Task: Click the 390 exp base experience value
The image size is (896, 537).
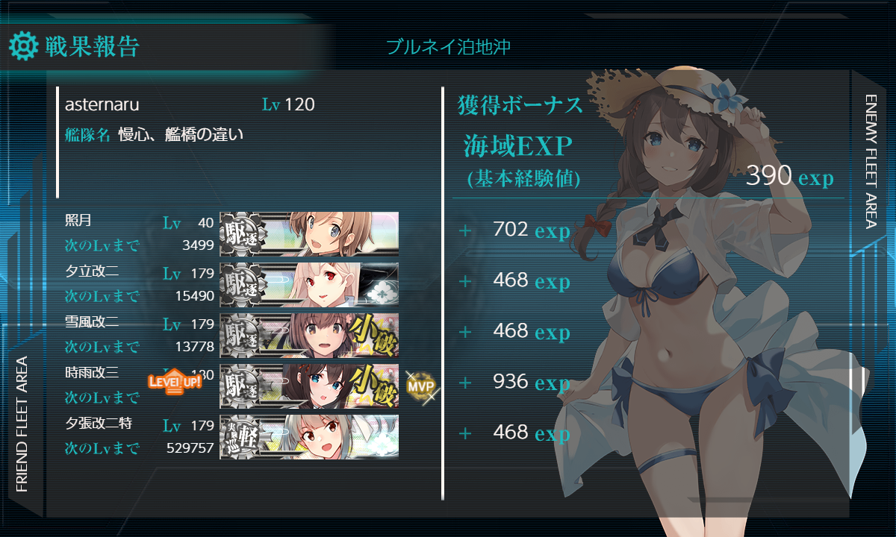Action: tap(789, 177)
